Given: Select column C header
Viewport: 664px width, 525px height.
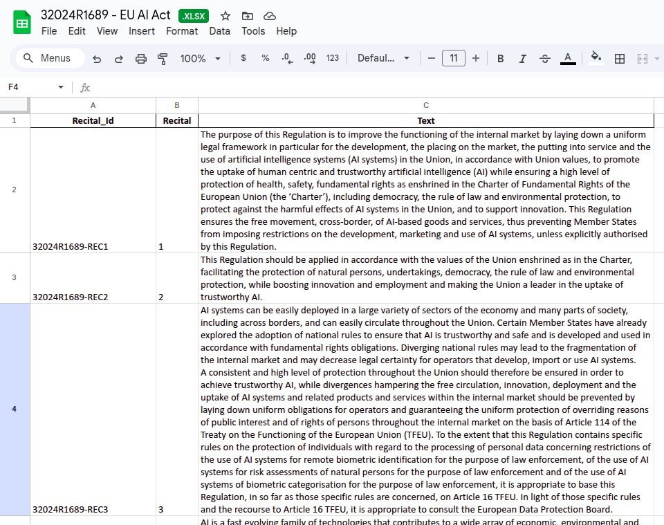Looking at the screenshot, I should [x=426, y=105].
